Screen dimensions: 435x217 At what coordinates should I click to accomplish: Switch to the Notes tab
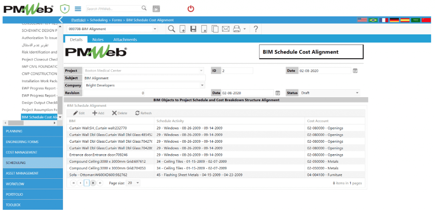(x=98, y=39)
